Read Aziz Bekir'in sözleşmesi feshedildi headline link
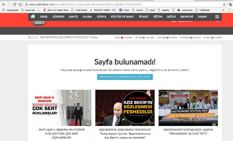 [x=125, y=134]
